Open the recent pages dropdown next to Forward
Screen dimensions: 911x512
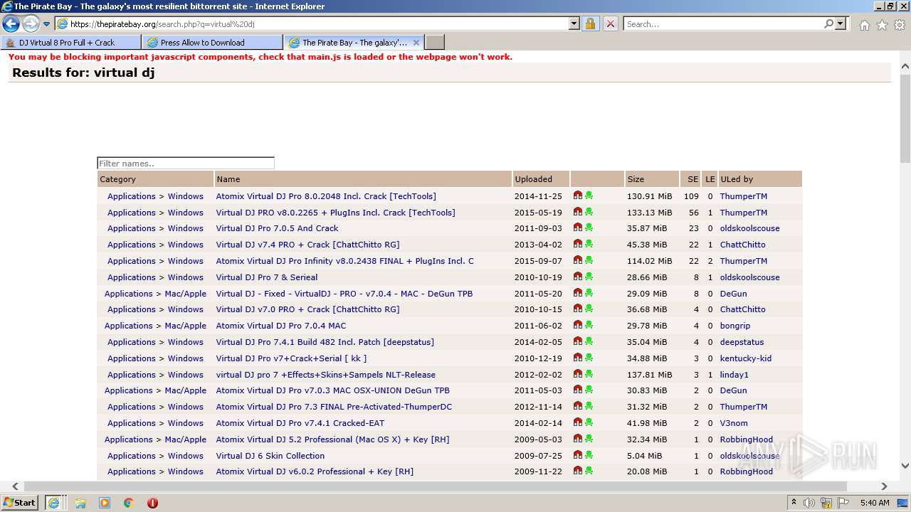[47, 24]
